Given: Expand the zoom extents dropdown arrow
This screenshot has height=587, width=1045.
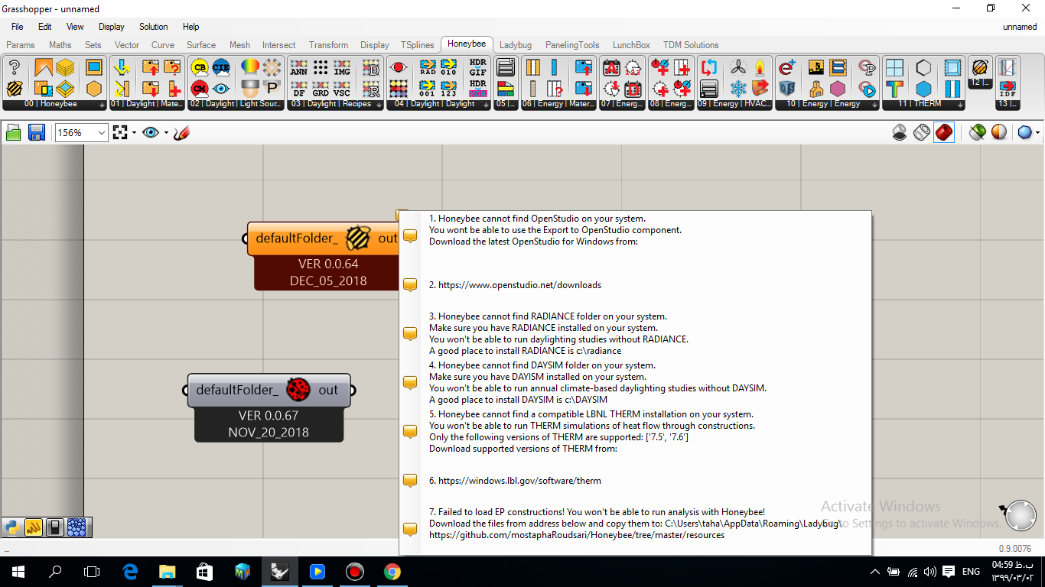Looking at the screenshot, I should pyautogui.click(x=134, y=133).
